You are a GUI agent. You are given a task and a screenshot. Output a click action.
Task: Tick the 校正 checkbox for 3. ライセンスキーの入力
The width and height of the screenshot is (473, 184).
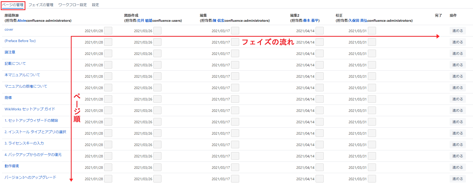[372, 145]
